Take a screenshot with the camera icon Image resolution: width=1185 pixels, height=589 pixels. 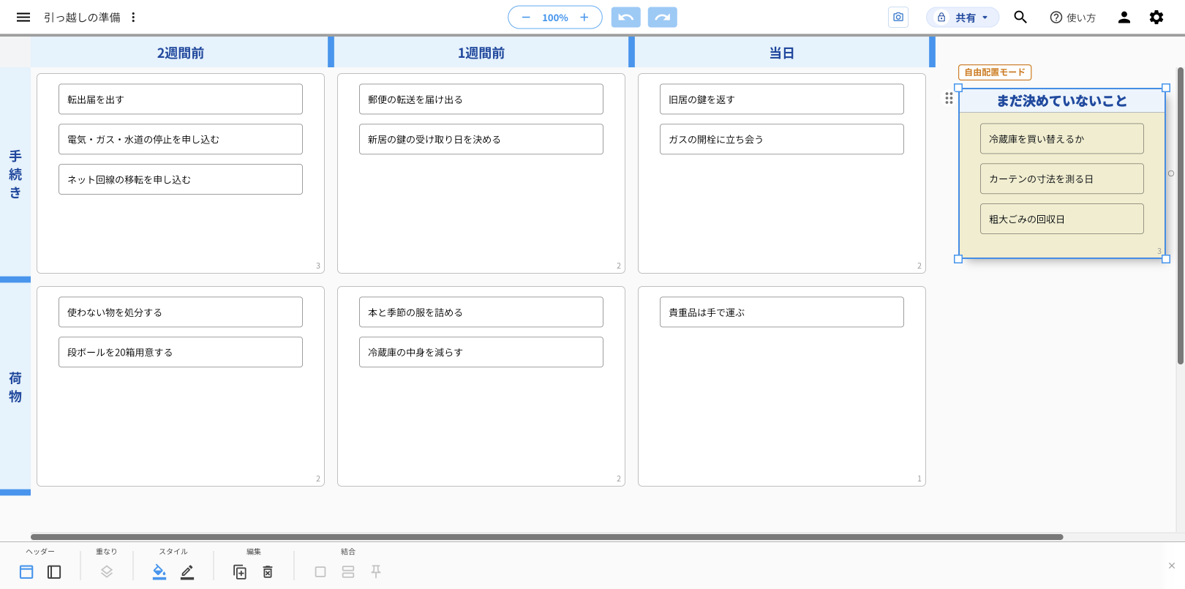click(x=898, y=17)
